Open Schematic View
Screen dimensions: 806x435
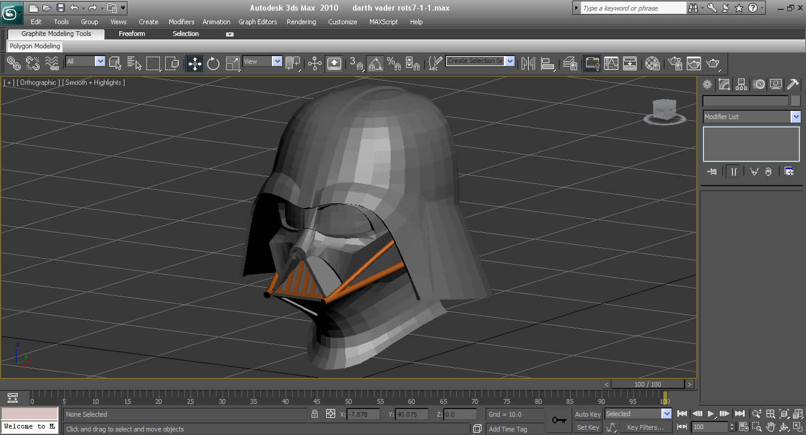[630, 63]
